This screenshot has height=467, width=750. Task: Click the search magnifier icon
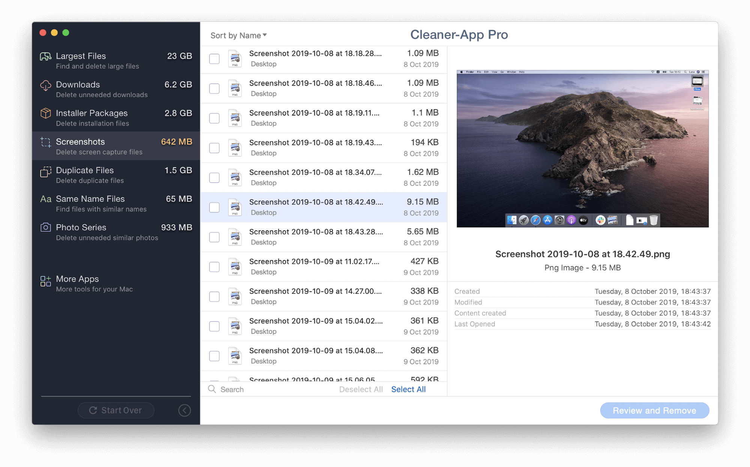pyautogui.click(x=212, y=389)
